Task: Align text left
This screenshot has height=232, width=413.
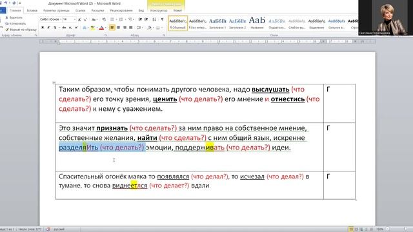Action: 112,27
